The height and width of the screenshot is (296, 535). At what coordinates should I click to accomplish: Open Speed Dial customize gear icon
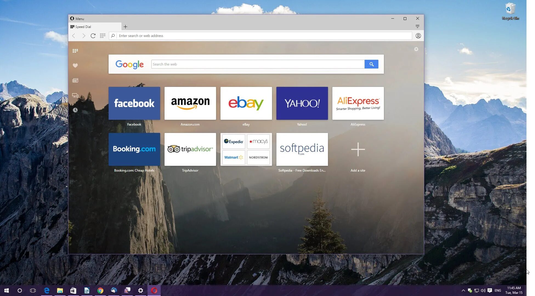[x=416, y=49]
